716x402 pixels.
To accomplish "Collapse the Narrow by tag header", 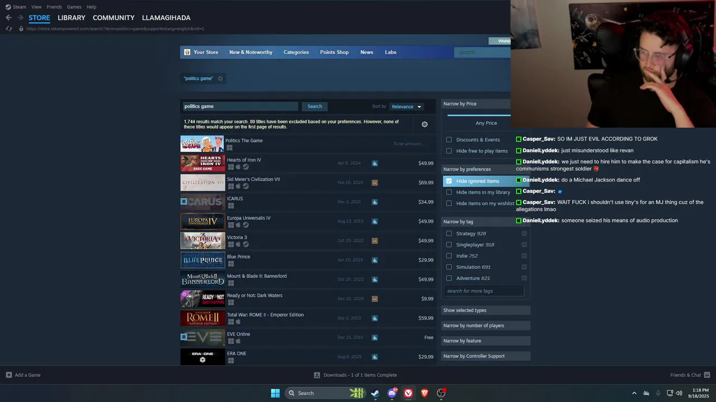I will [x=486, y=222].
